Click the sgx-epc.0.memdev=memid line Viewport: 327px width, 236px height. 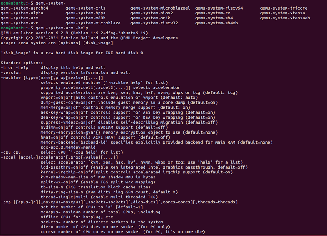(68, 147)
